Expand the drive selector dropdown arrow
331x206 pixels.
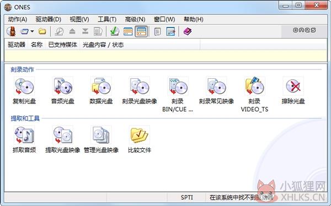tap(32, 31)
